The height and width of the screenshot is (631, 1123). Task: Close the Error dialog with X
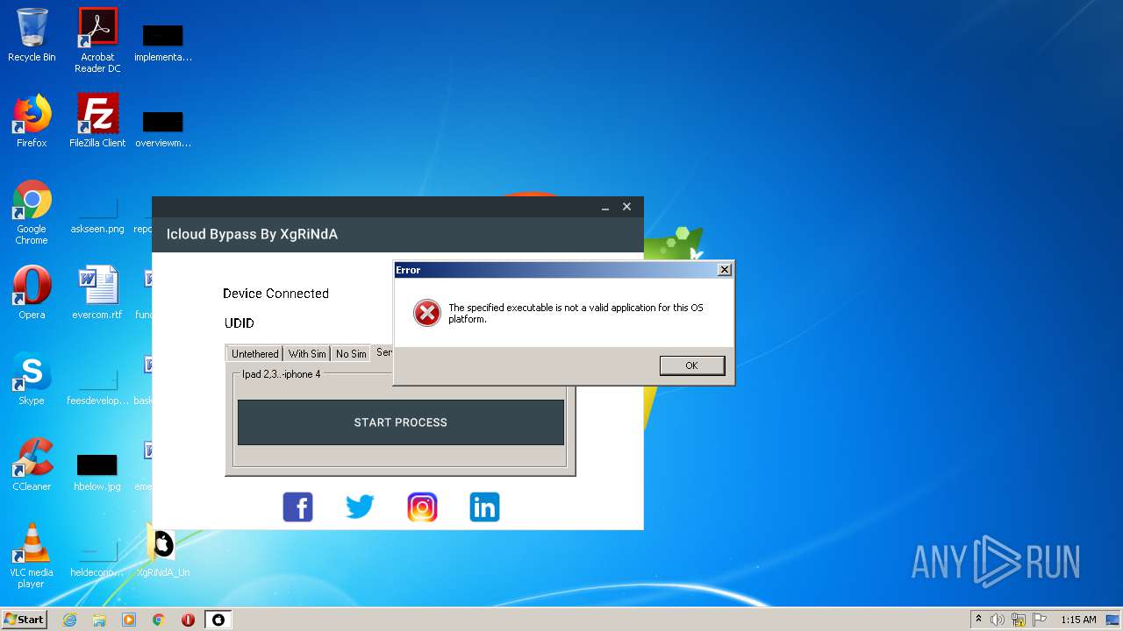point(724,270)
